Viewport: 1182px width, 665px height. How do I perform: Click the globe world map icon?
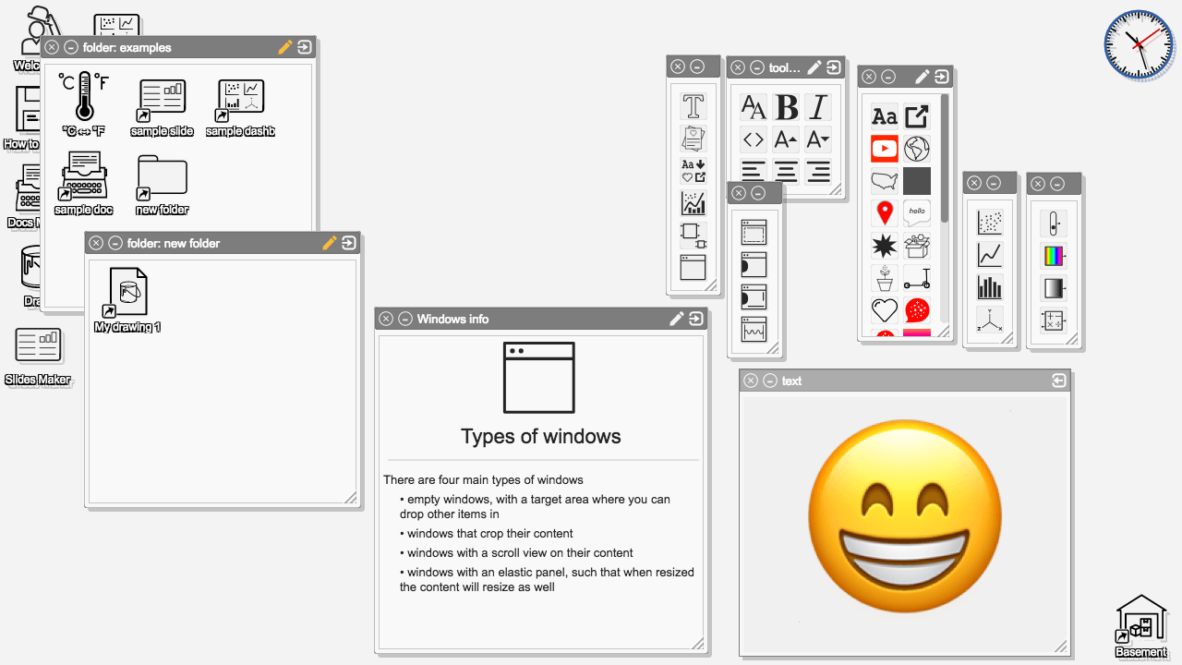[x=916, y=148]
